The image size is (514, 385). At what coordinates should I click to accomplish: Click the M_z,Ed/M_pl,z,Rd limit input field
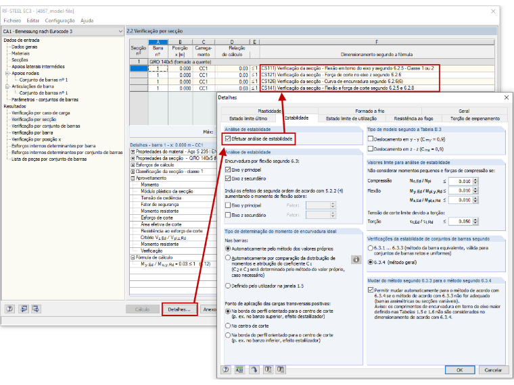pyautogui.click(x=461, y=200)
